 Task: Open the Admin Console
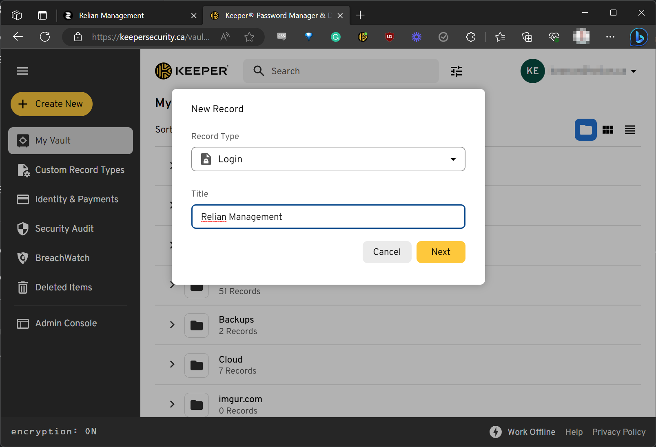(57, 323)
